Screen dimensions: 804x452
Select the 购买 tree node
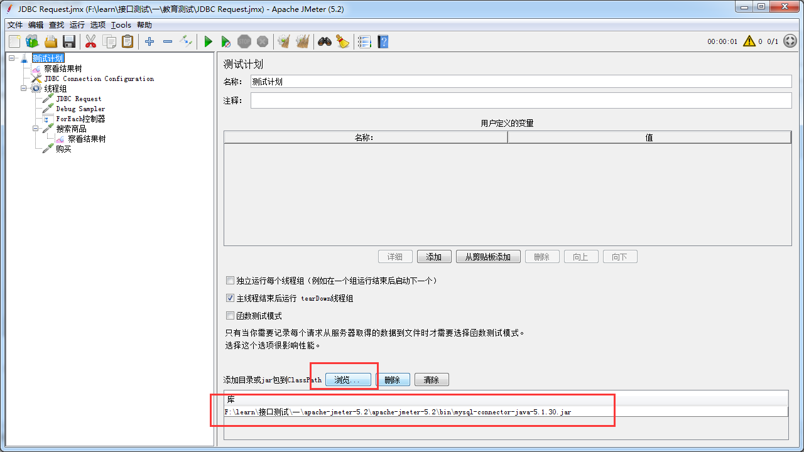[63, 149]
